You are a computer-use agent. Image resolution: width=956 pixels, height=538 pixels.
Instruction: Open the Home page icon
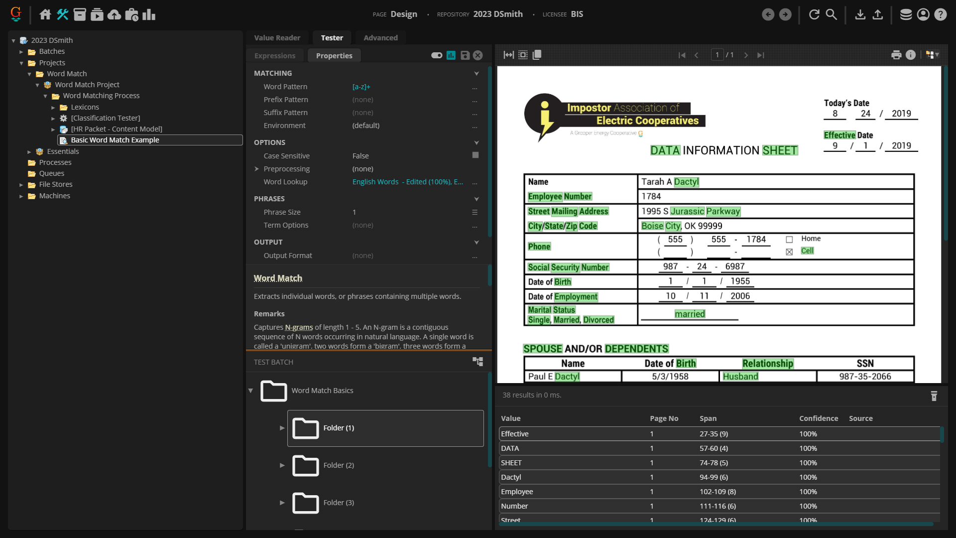pos(45,14)
